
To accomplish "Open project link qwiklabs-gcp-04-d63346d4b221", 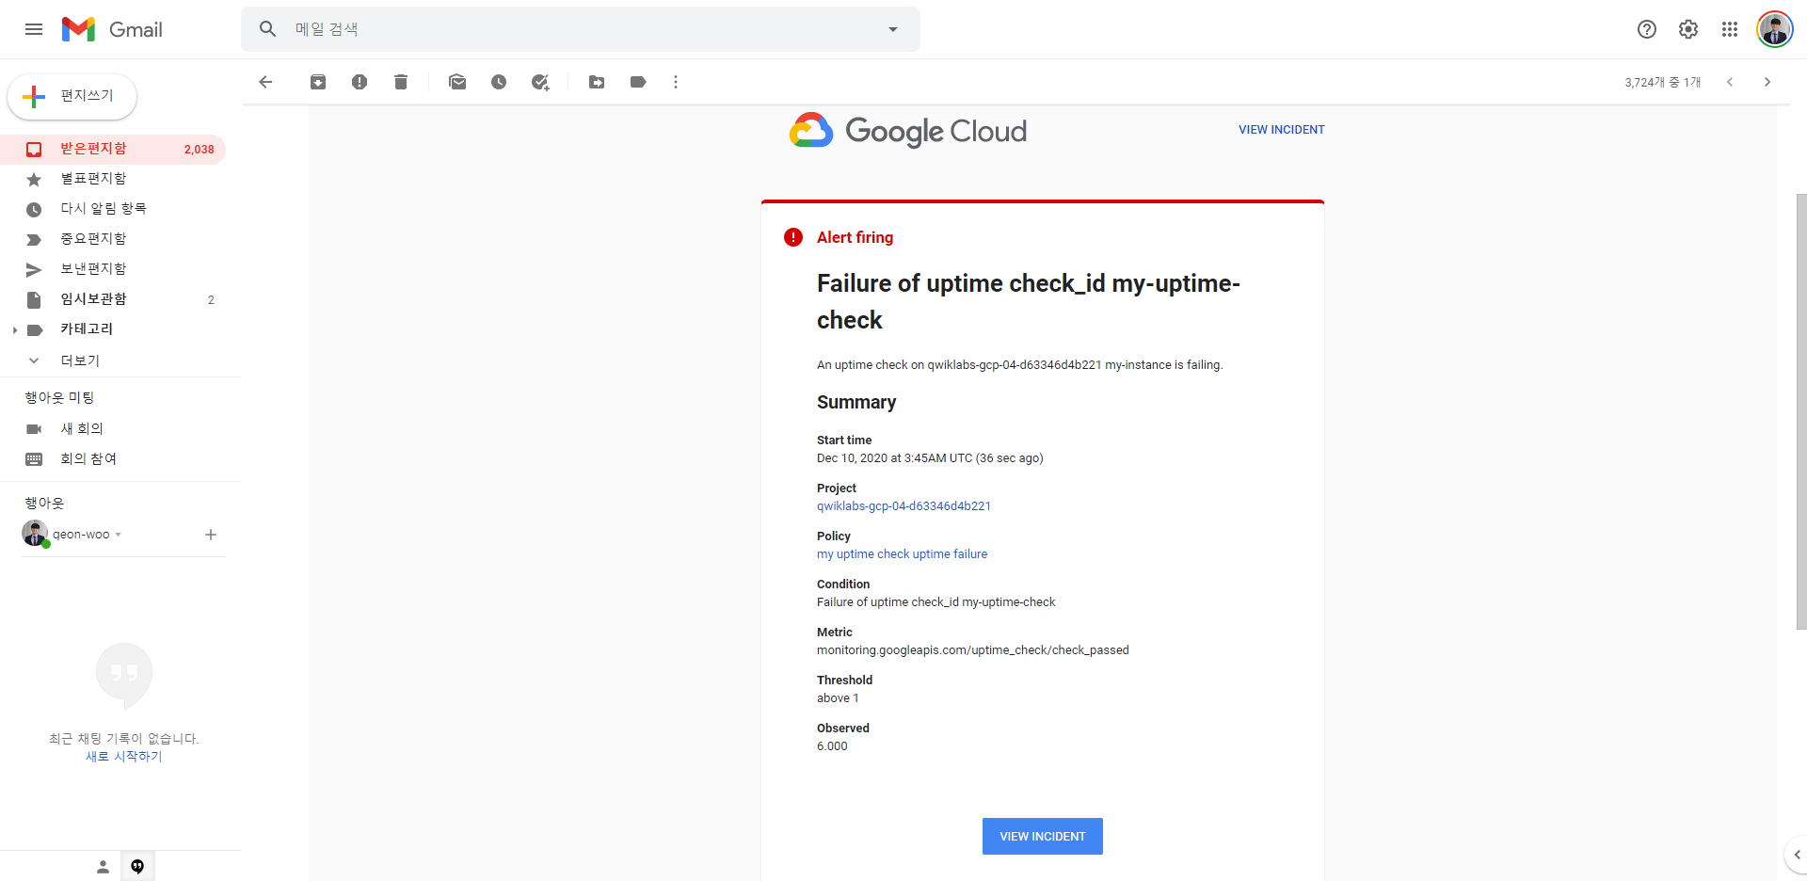I will click(903, 506).
